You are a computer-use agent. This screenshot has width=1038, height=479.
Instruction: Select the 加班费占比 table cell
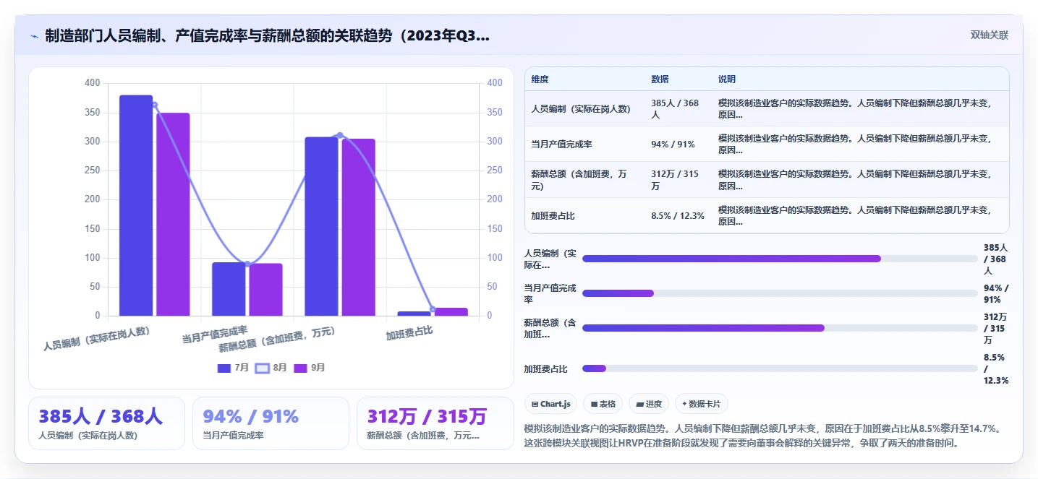pyautogui.click(x=584, y=216)
